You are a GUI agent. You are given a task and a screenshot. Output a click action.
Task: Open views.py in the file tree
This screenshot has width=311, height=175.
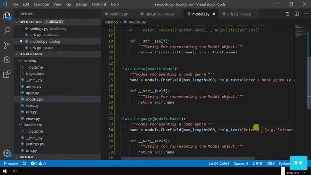click(57, 119)
